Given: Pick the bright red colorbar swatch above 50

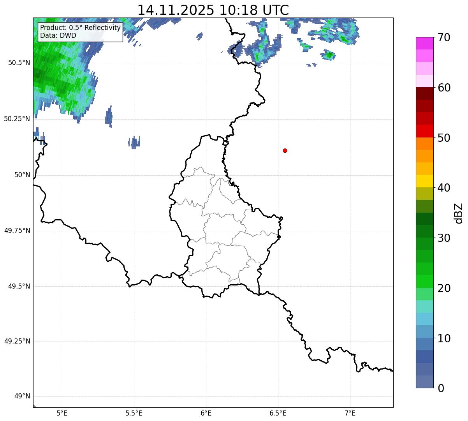Looking at the screenshot, I should pyautogui.click(x=424, y=131).
